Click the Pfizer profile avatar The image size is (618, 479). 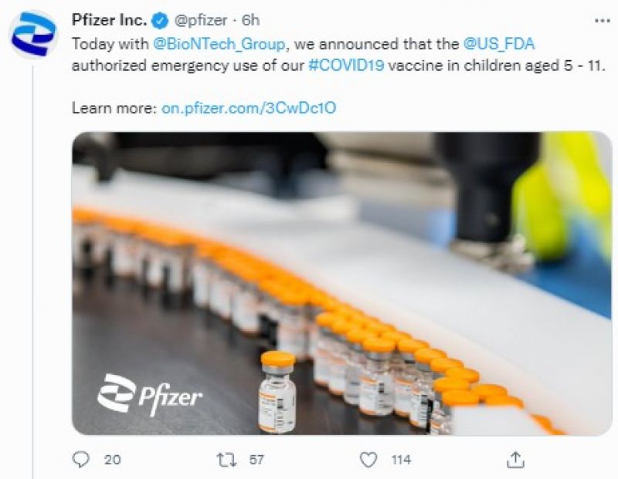pyautogui.click(x=33, y=34)
